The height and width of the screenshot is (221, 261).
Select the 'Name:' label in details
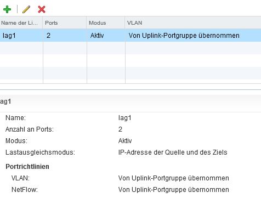click(15, 118)
